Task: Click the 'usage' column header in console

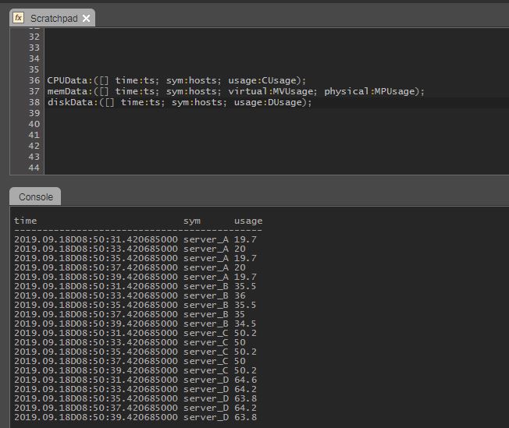Action: click(x=248, y=221)
